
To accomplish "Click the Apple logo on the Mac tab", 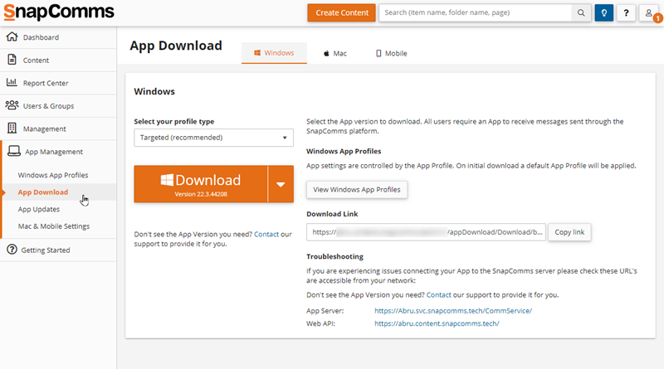I will [326, 53].
